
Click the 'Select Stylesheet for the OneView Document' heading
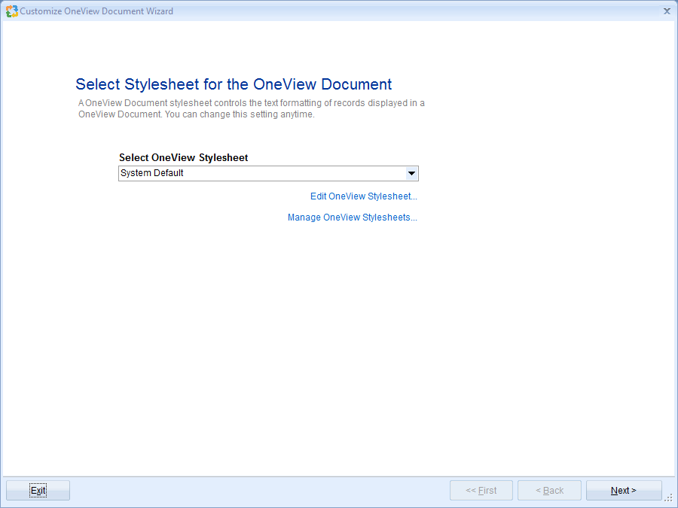[234, 84]
